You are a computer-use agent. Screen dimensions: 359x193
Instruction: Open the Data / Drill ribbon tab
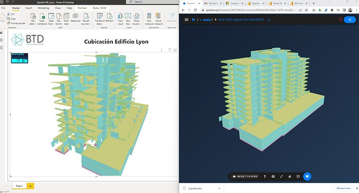point(99,8)
